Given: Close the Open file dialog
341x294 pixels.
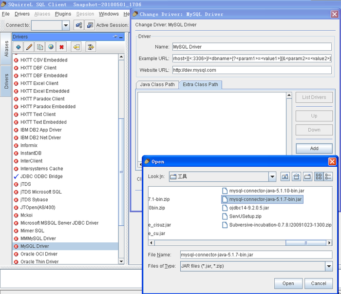Looking at the screenshot, I should pos(332,162).
